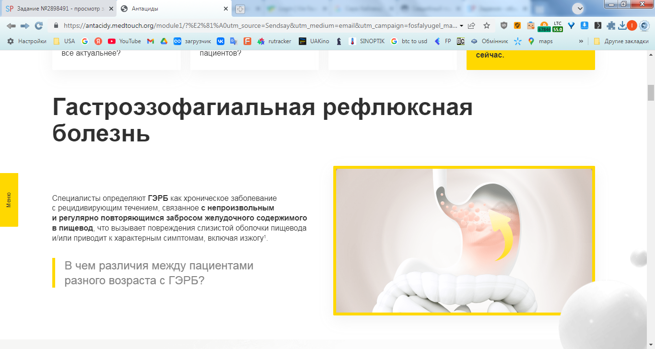Open the uBlock Origin shield extension
The height and width of the screenshot is (349, 655).
[x=504, y=26]
